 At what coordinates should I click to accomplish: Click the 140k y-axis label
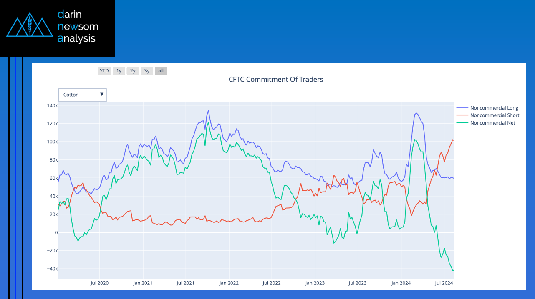pos(52,105)
